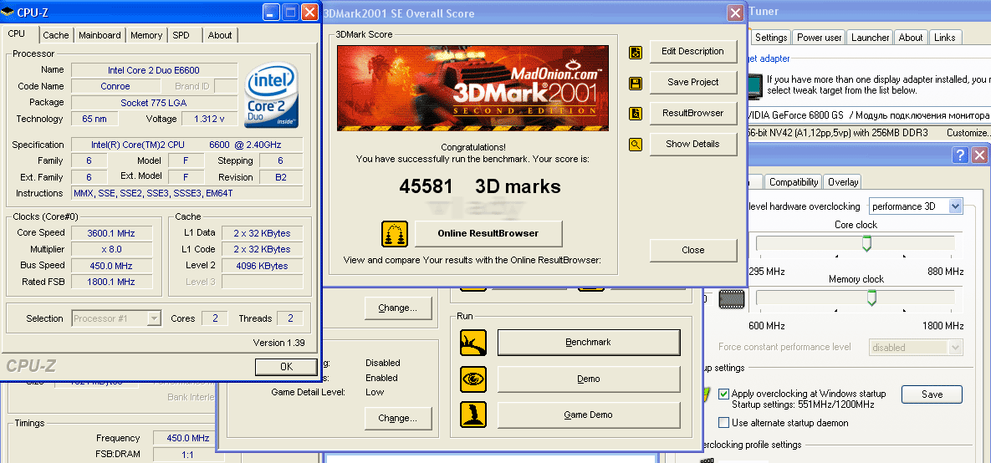
Task: Click the Memory clock slider handle
Action: point(871,298)
